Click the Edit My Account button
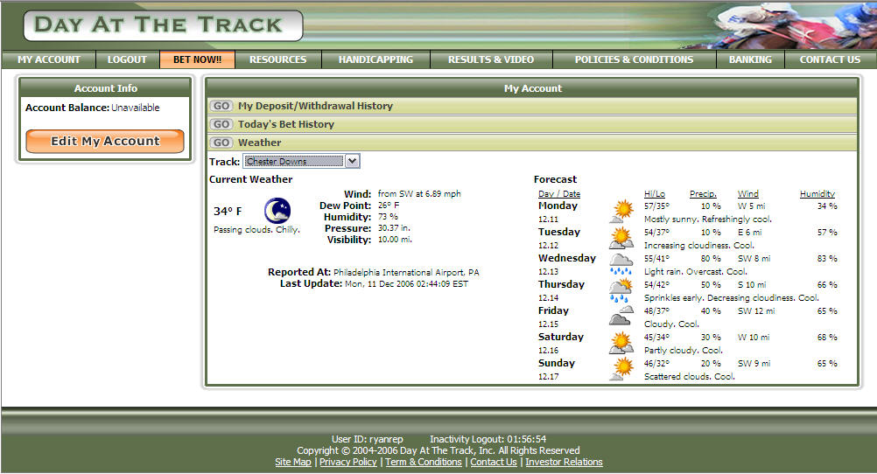Viewport: 877px width, 474px height. (x=104, y=141)
